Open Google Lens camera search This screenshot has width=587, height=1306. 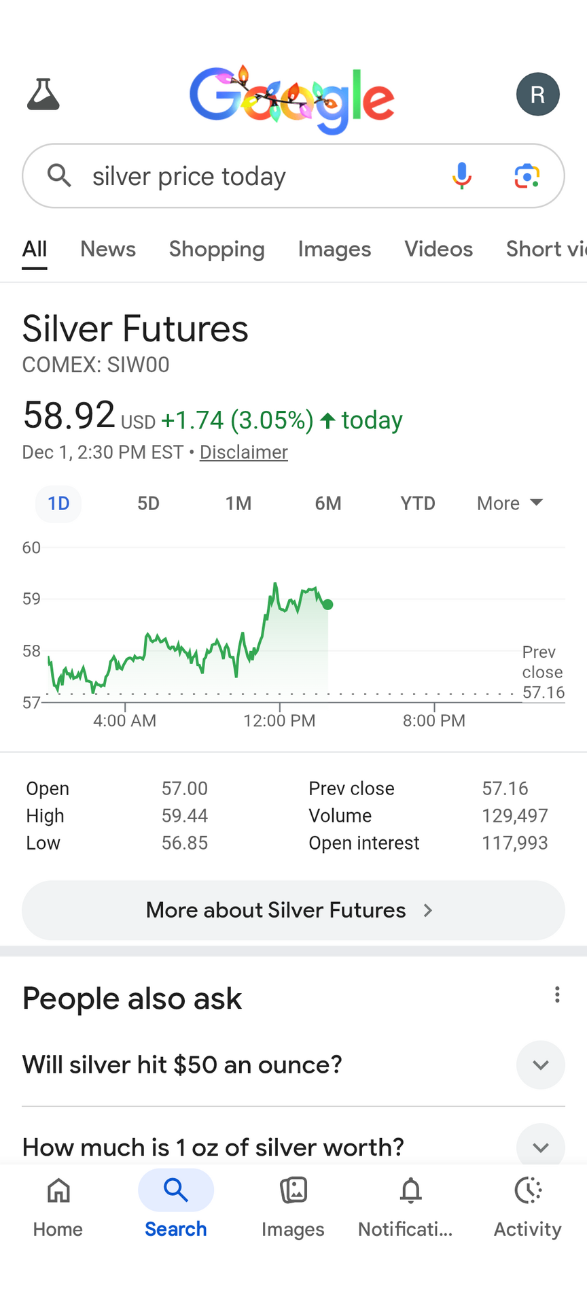[527, 176]
